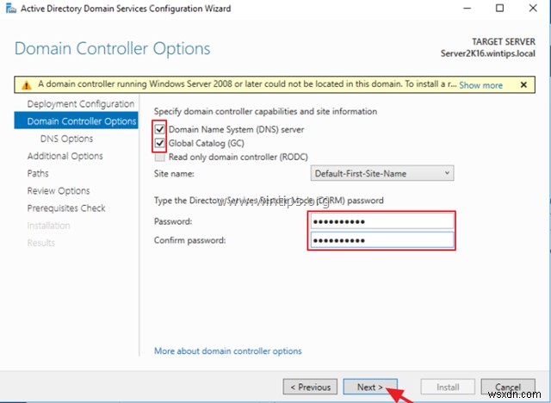
Task: Open More about domain controller options link
Action: (x=227, y=351)
